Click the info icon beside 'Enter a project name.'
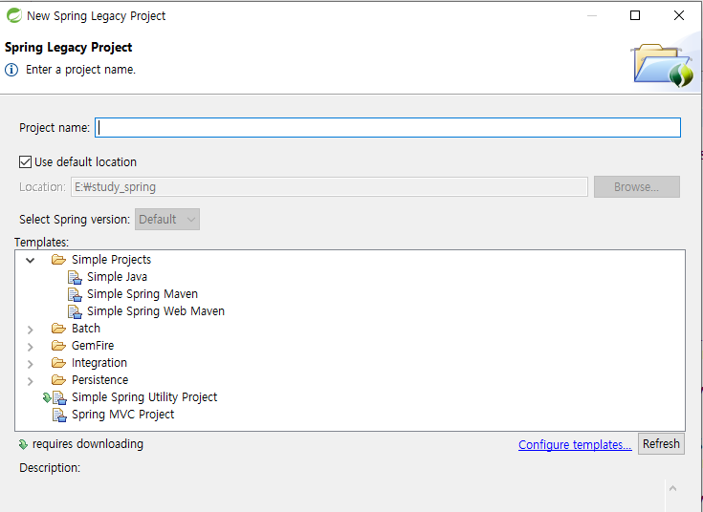The width and height of the screenshot is (703, 512). (x=11, y=70)
